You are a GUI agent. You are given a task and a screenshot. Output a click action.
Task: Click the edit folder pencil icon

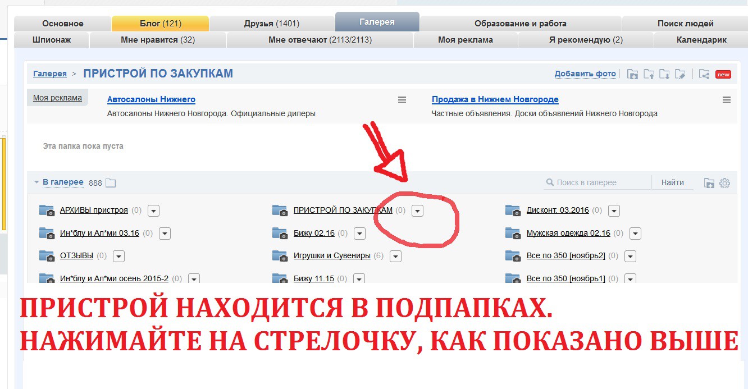click(681, 74)
